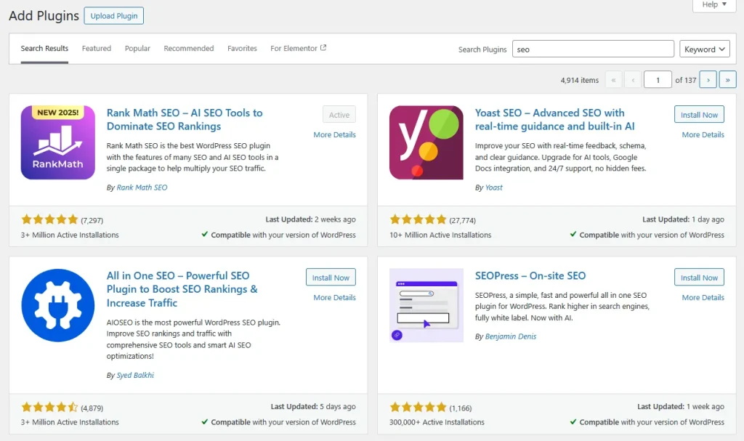The width and height of the screenshot is (744, 441).
Task: View More Details for Rank Math SEO
Action: click(334, 135)
